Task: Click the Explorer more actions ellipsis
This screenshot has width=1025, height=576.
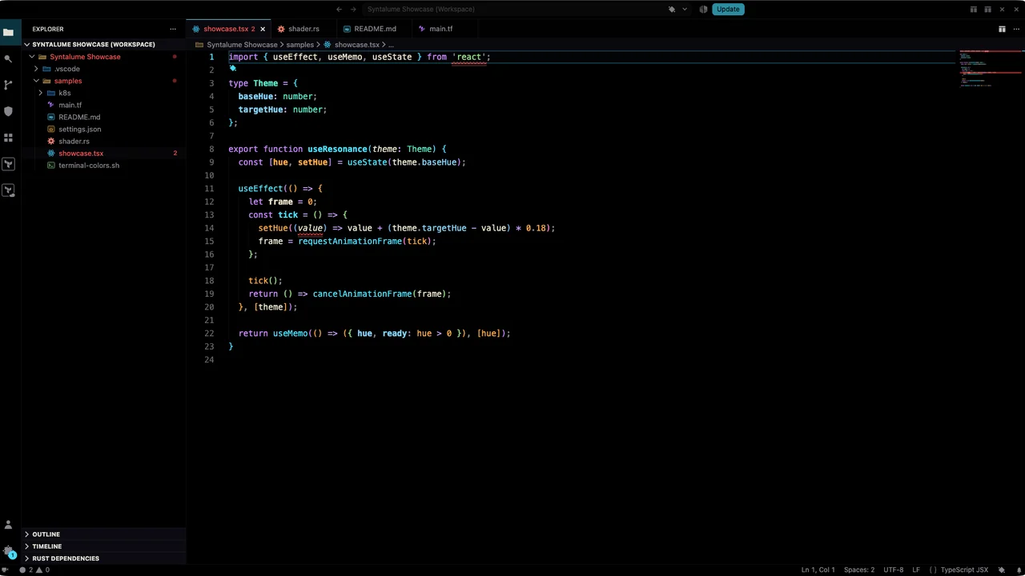Action: [x=172, y=29]
